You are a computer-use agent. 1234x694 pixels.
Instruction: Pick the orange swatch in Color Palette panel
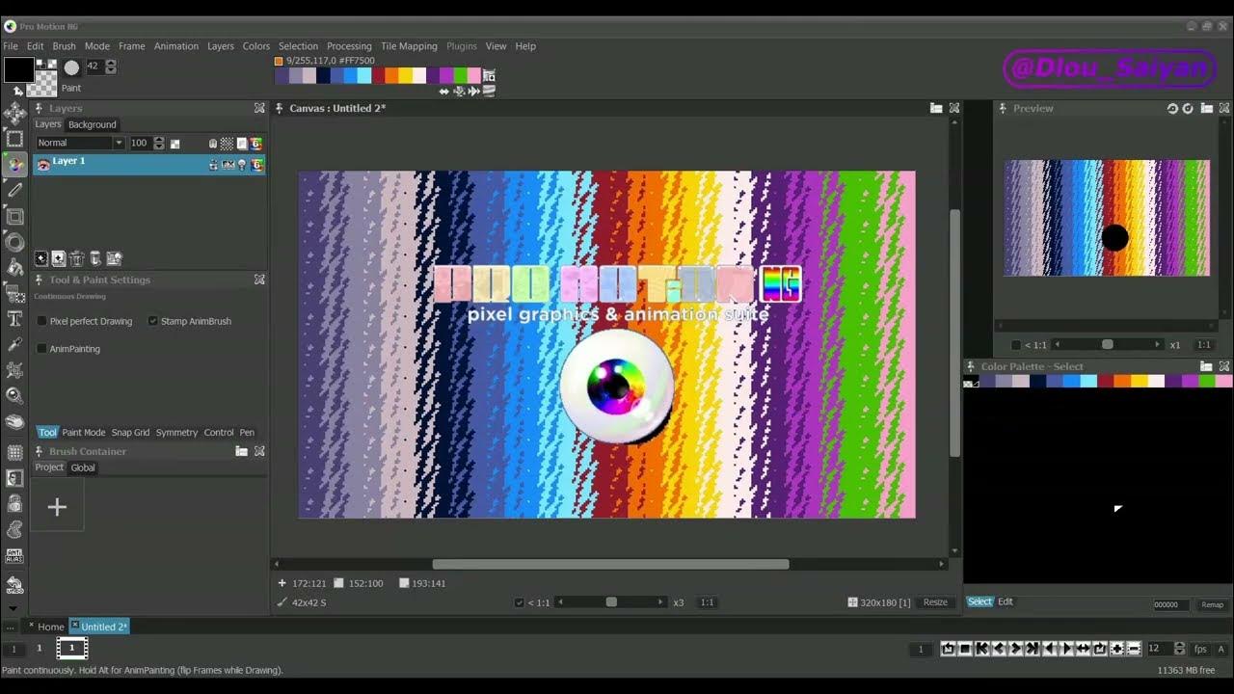1121,382
